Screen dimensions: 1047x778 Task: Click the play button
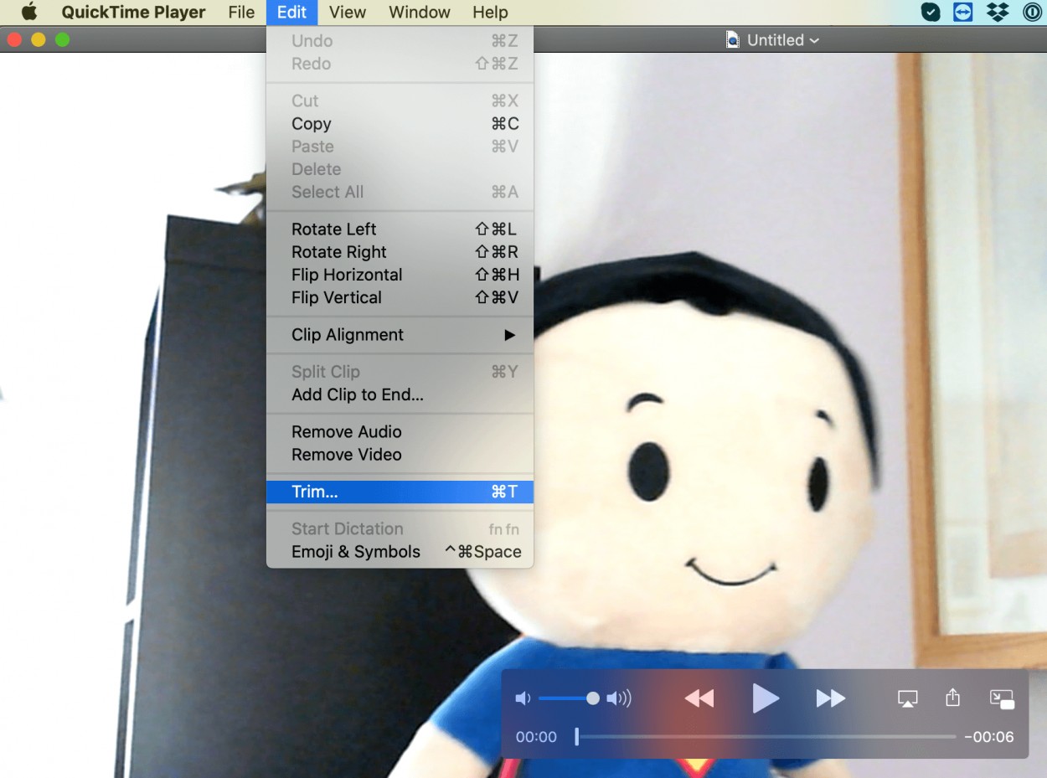[x=765, y=698]
